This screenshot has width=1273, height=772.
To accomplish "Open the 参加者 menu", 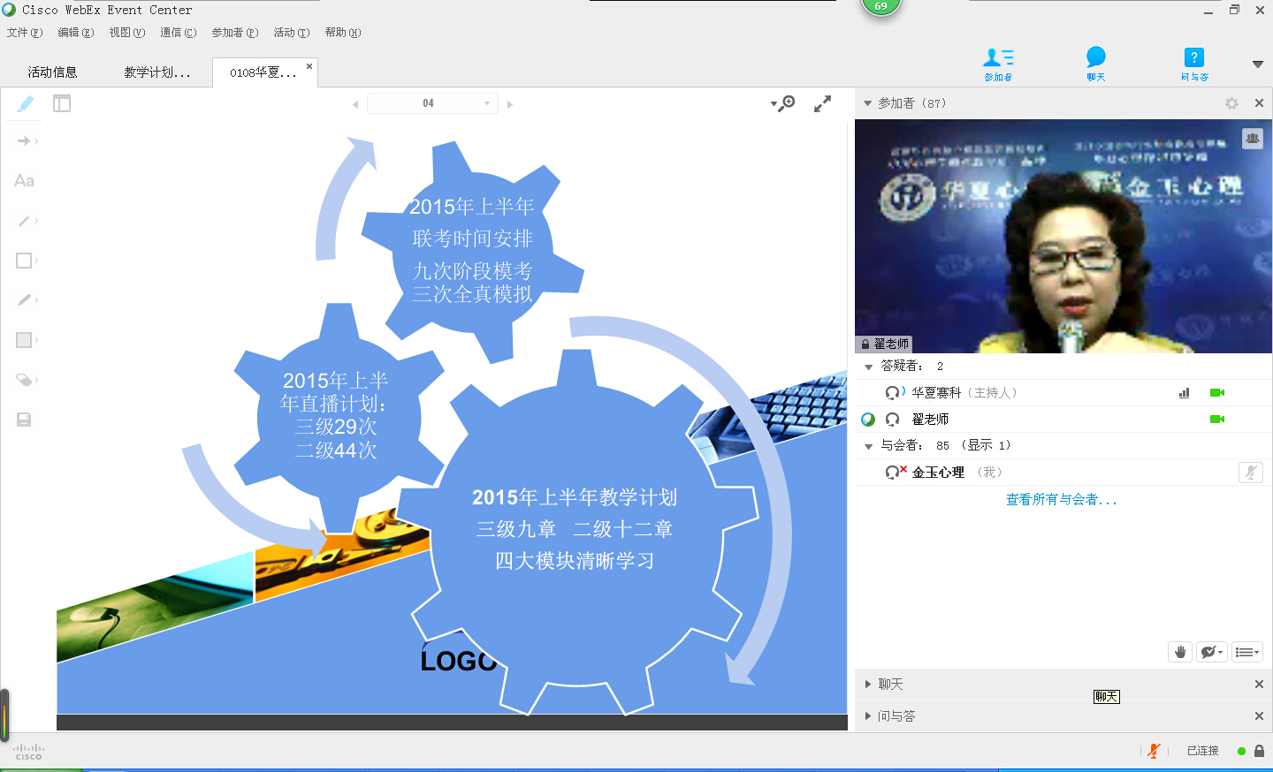I will [235, 33].
